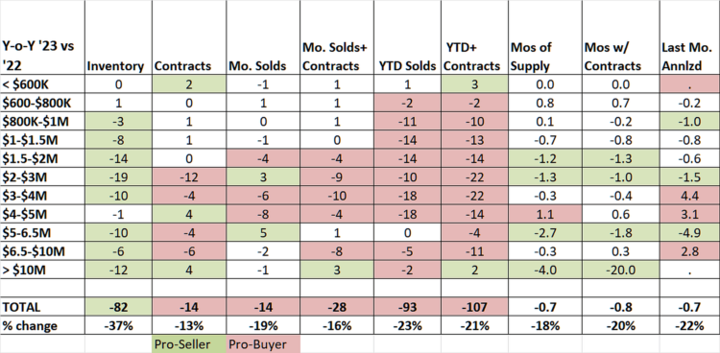
Task: Select the TOTAL row label cell
Action: click(x=42, y=307)
